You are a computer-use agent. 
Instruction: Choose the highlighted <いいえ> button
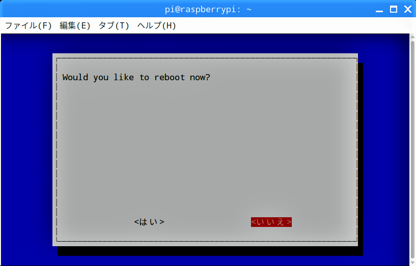coord(271,222)
